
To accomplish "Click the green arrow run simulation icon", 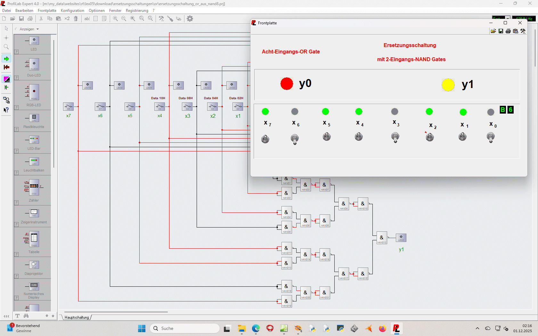I will click(6, 59).
